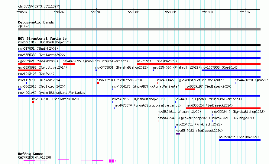Select the red nsv525110 Shaikh2009 bar
Viewport: 269px width, 164px height.
(199, 64)
